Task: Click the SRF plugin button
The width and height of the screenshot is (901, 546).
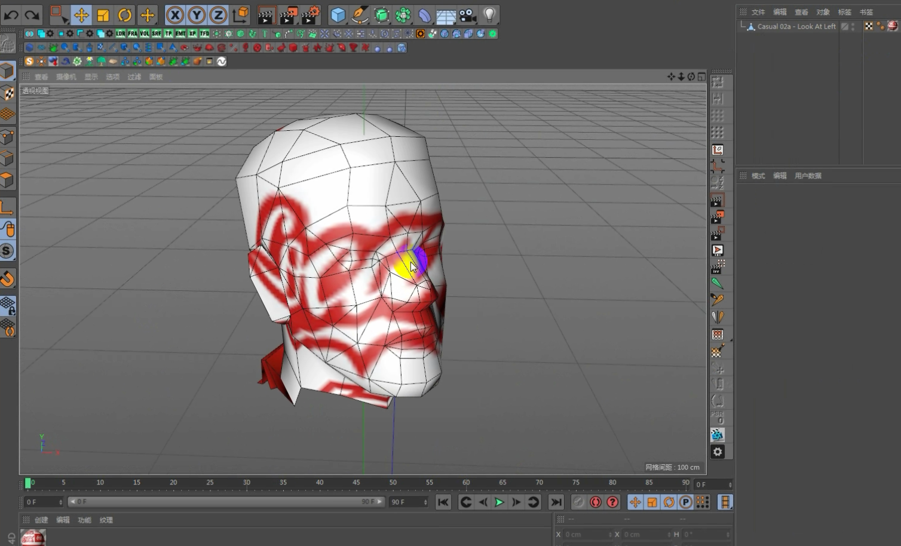Action: click(157, 34)
